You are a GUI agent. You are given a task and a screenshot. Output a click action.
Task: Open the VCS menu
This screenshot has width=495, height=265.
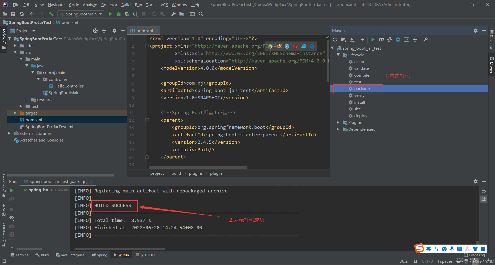[164, 5]
